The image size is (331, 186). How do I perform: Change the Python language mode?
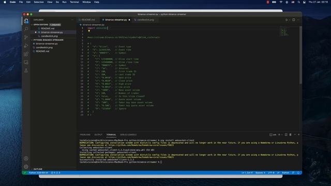coord(285,173)
